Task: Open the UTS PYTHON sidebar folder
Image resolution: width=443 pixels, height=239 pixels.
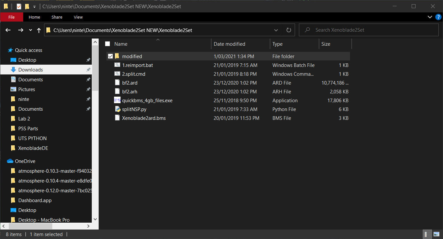Action: tap(32, 138)
